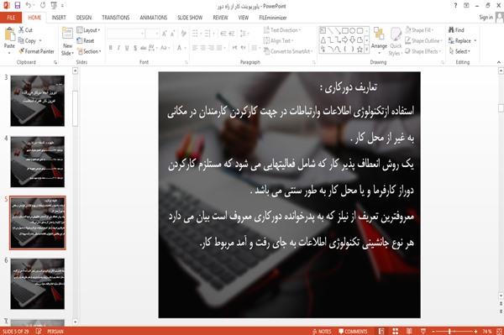Select slide 6 thumbnail
504x335 pixels.
click(x=37, y=284)
